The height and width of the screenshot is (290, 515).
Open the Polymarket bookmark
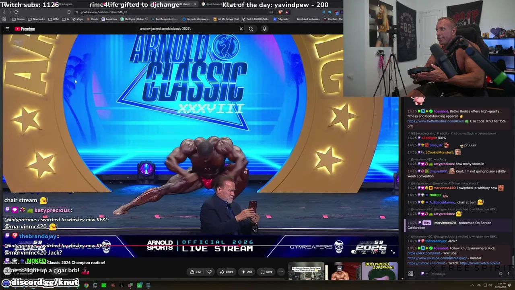[x=281, y=19]
